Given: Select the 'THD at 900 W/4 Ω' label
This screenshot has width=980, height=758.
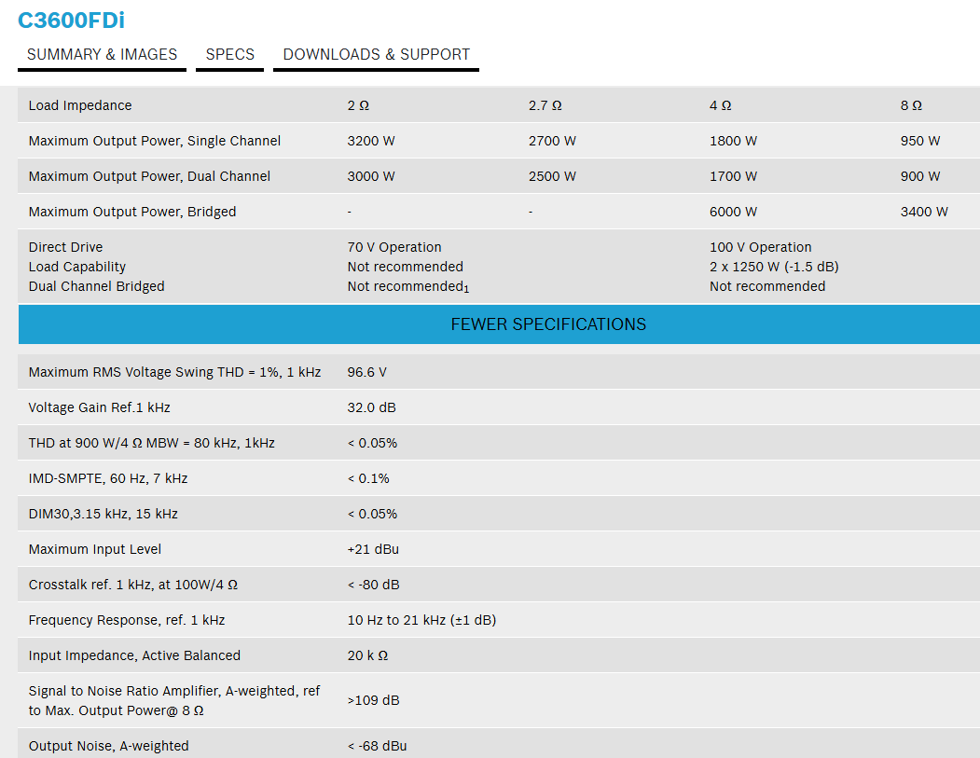Looking at the screenshot, I should coord(152,443).
